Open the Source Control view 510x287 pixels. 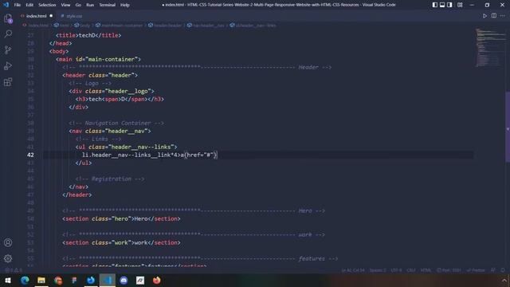coord(8,49)
